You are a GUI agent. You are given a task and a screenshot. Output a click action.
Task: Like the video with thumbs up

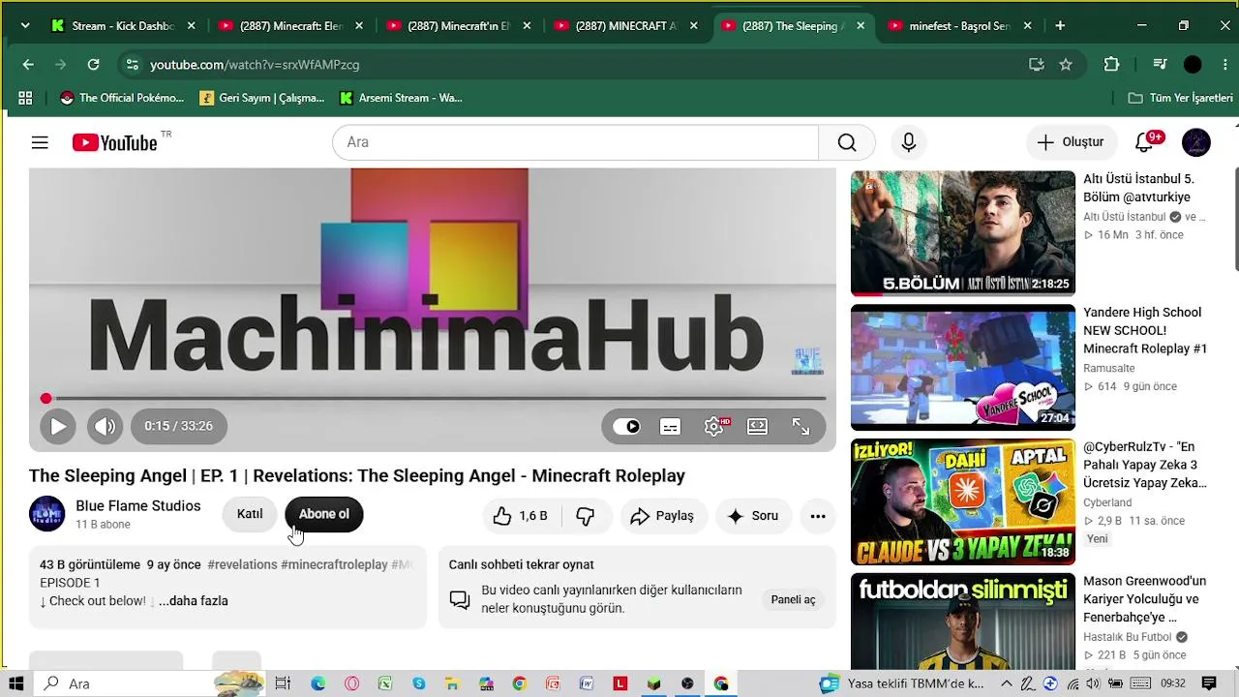point(521,516)
